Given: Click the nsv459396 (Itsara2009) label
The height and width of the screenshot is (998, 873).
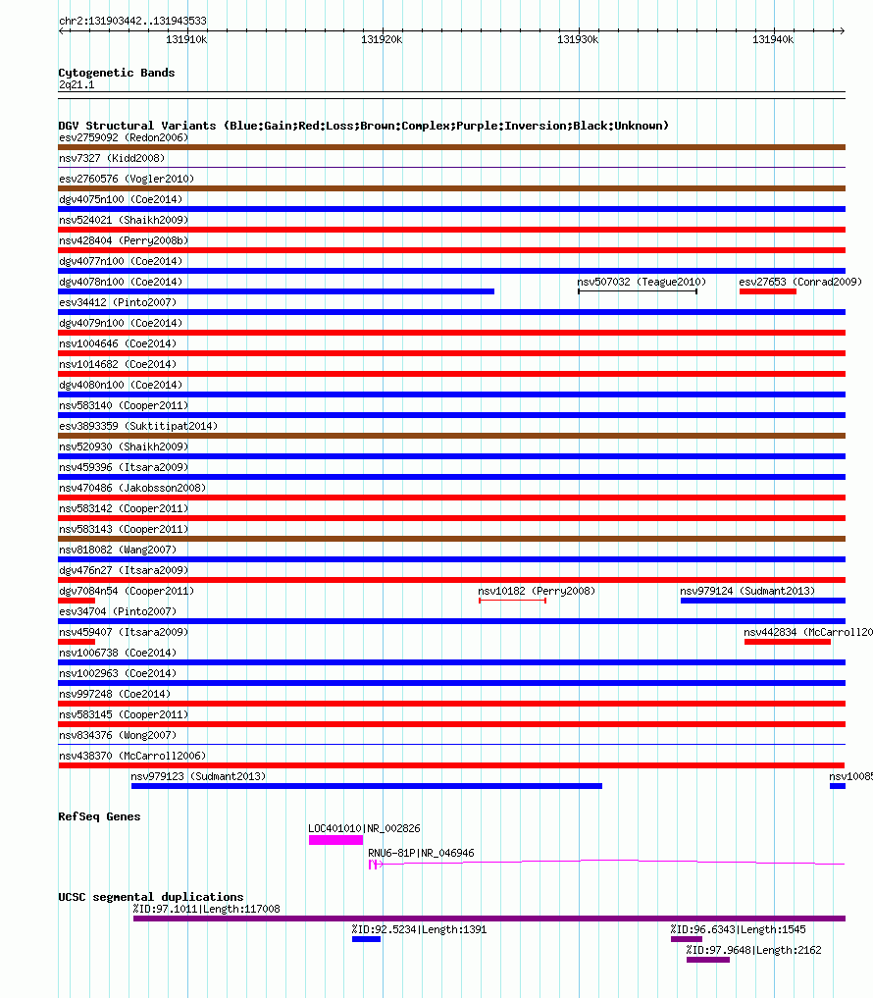Looking at the screenshot, I should tap(124, 467).
